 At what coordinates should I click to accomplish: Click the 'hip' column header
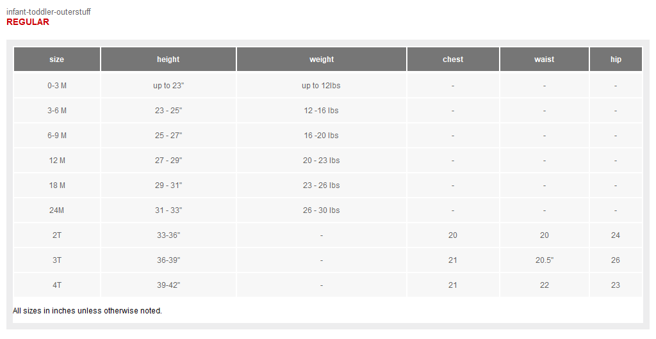tap(616, 59)
